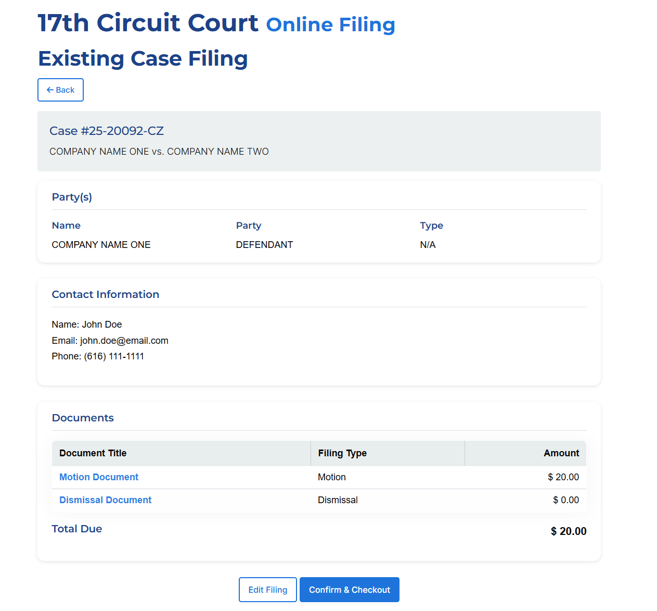
Task: Click the Contact Information heading
Action: click(x=105, y=294)
